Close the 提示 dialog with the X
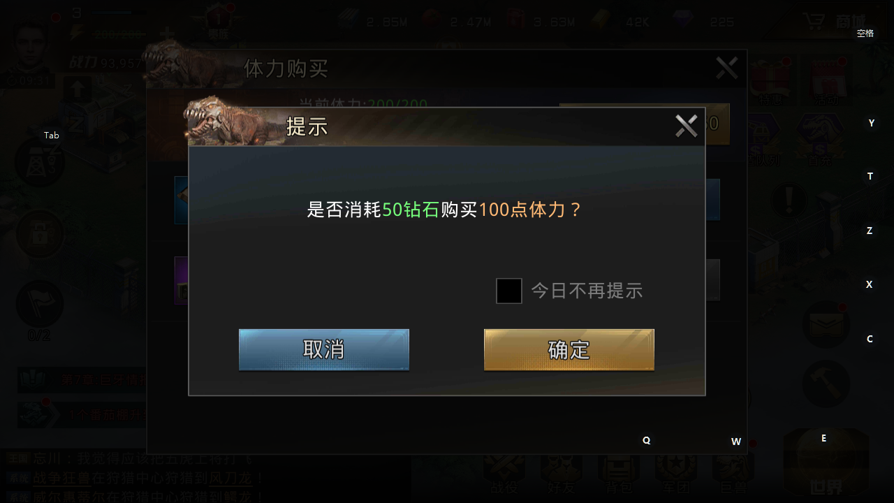Viewport: 894px width, 503px height. [687, 126]
